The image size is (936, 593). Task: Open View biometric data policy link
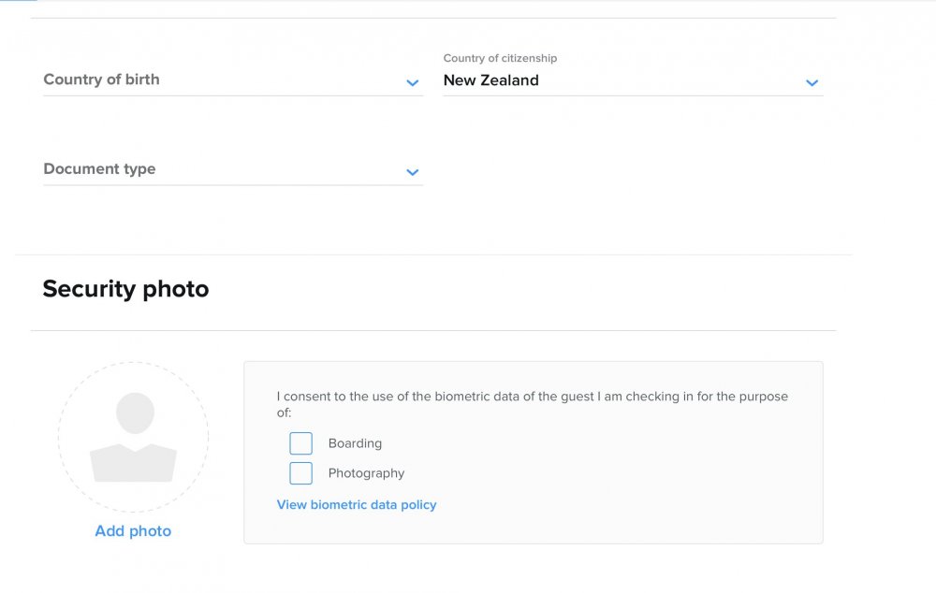pos(357,505)
